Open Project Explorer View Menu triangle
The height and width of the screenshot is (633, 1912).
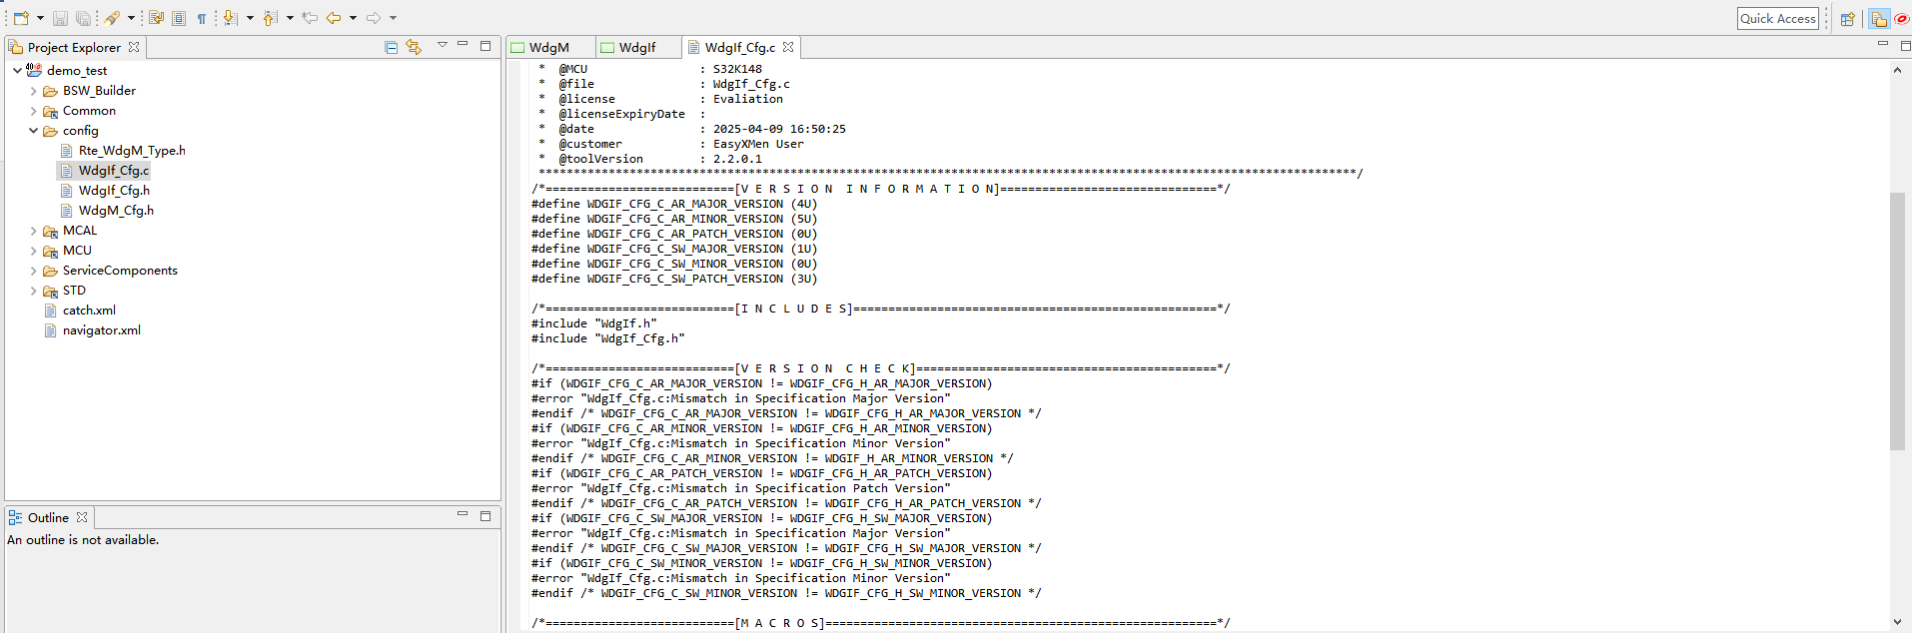coord(442,45)
